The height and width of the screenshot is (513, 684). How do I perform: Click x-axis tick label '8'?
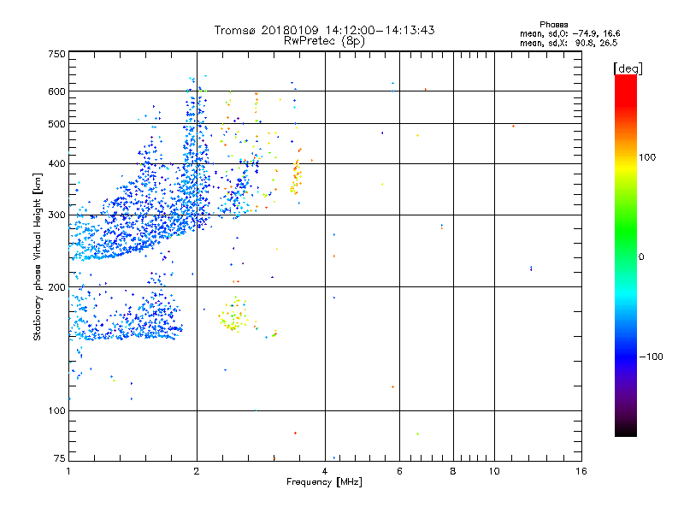click(453, 471)
